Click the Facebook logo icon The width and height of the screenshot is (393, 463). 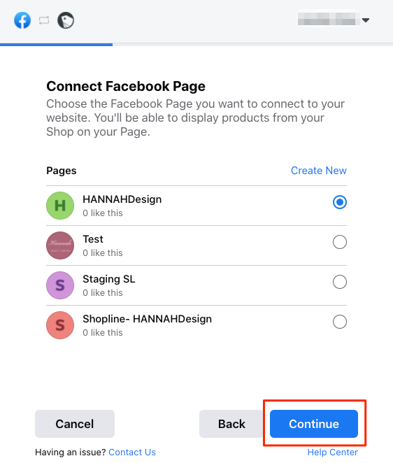coord(22,20)
